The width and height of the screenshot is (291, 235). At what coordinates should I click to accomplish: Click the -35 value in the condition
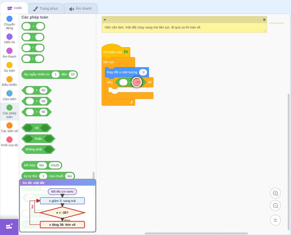[137, 82]
